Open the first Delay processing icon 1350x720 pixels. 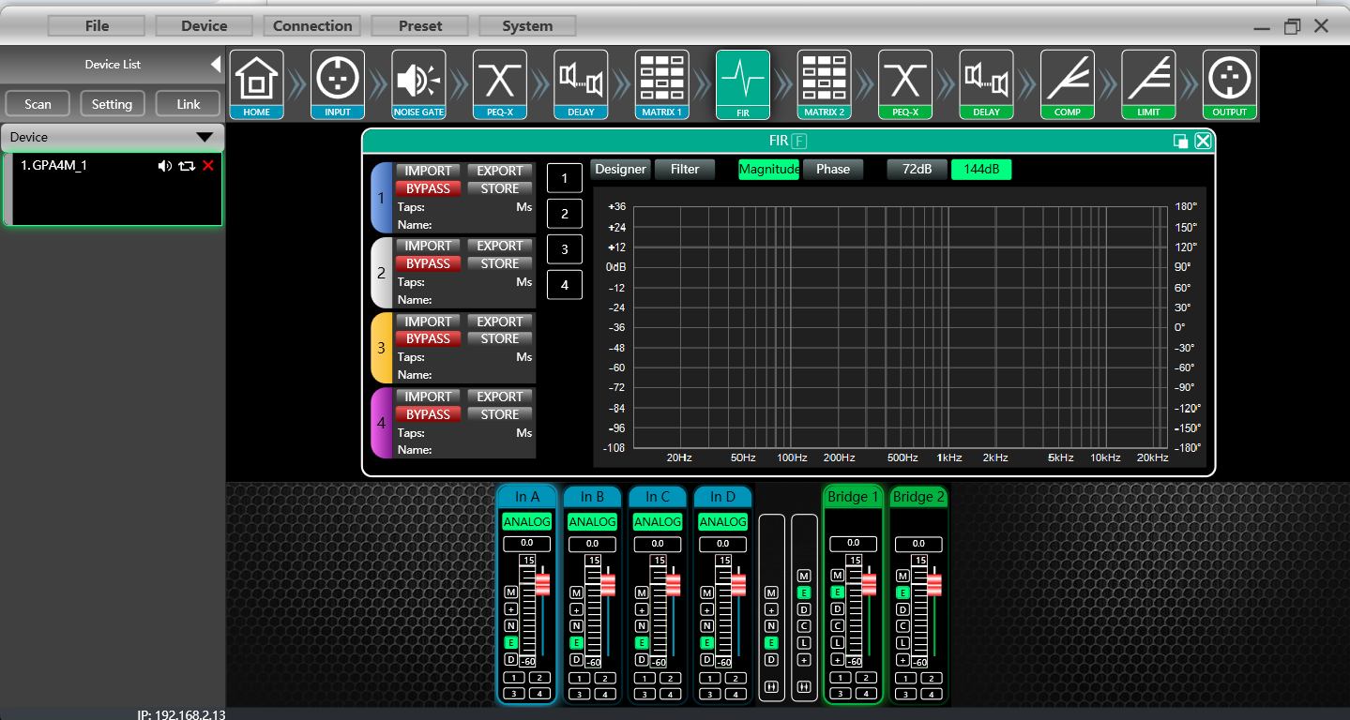tap(580, 84)
